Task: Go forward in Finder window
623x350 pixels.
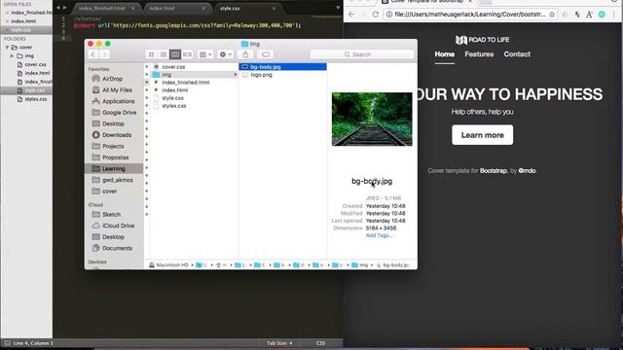Action: 104,54
